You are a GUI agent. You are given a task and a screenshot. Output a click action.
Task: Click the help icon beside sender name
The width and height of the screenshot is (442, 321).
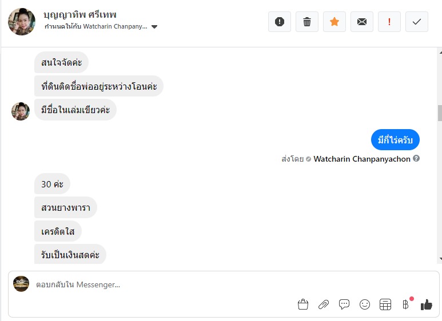coord(416,159)
